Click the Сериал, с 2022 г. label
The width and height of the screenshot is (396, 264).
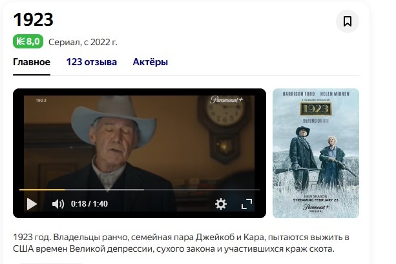83,42
